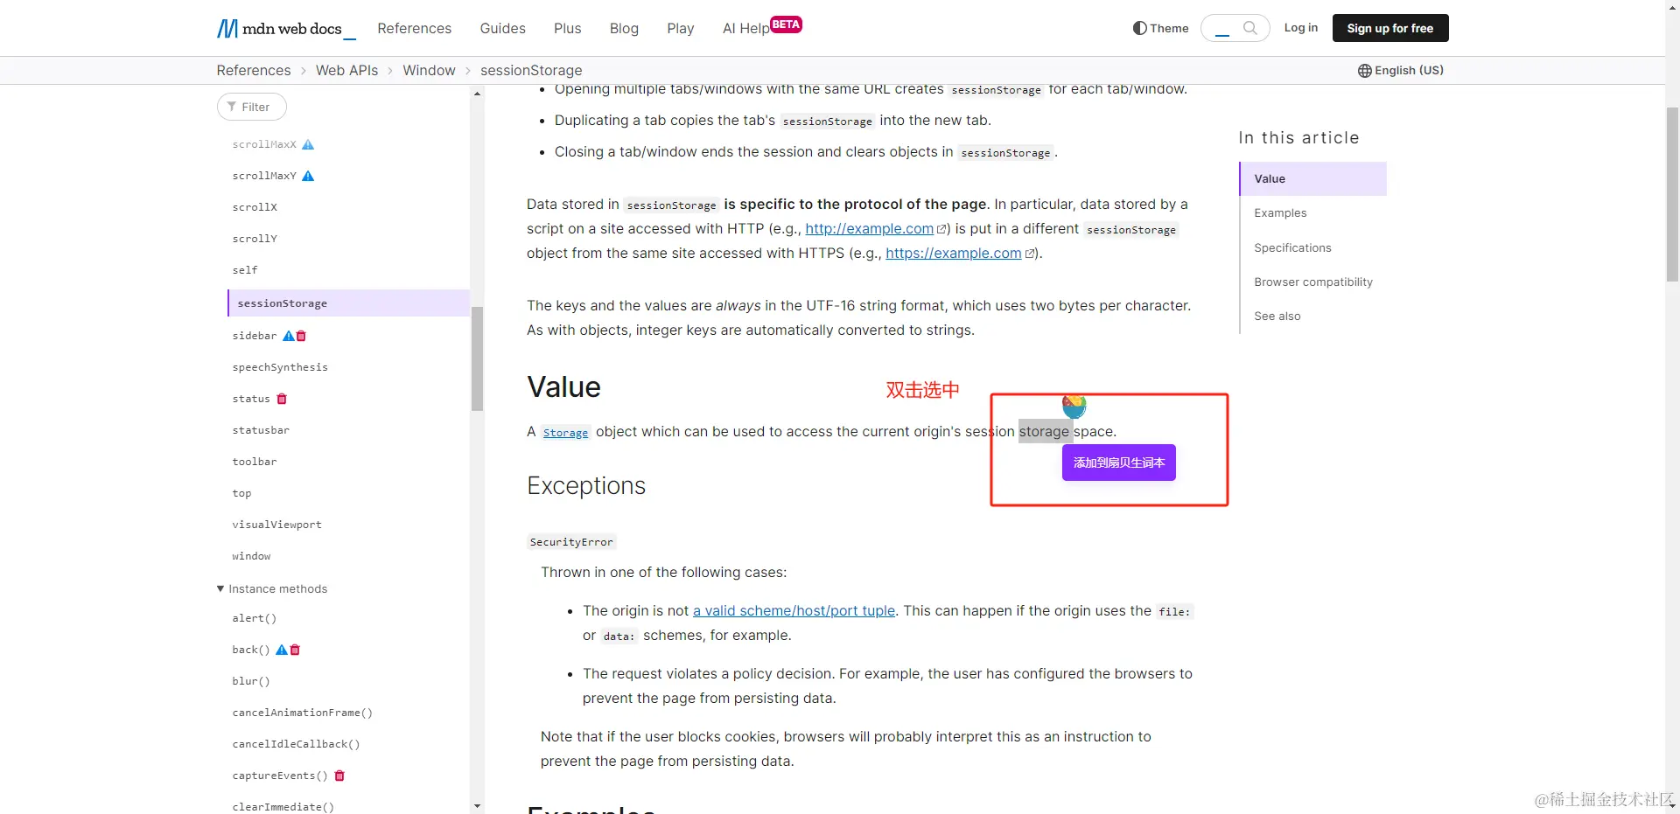
Task: Open cancelAnimationFrame() method page
Action: [x=302, y=713]
